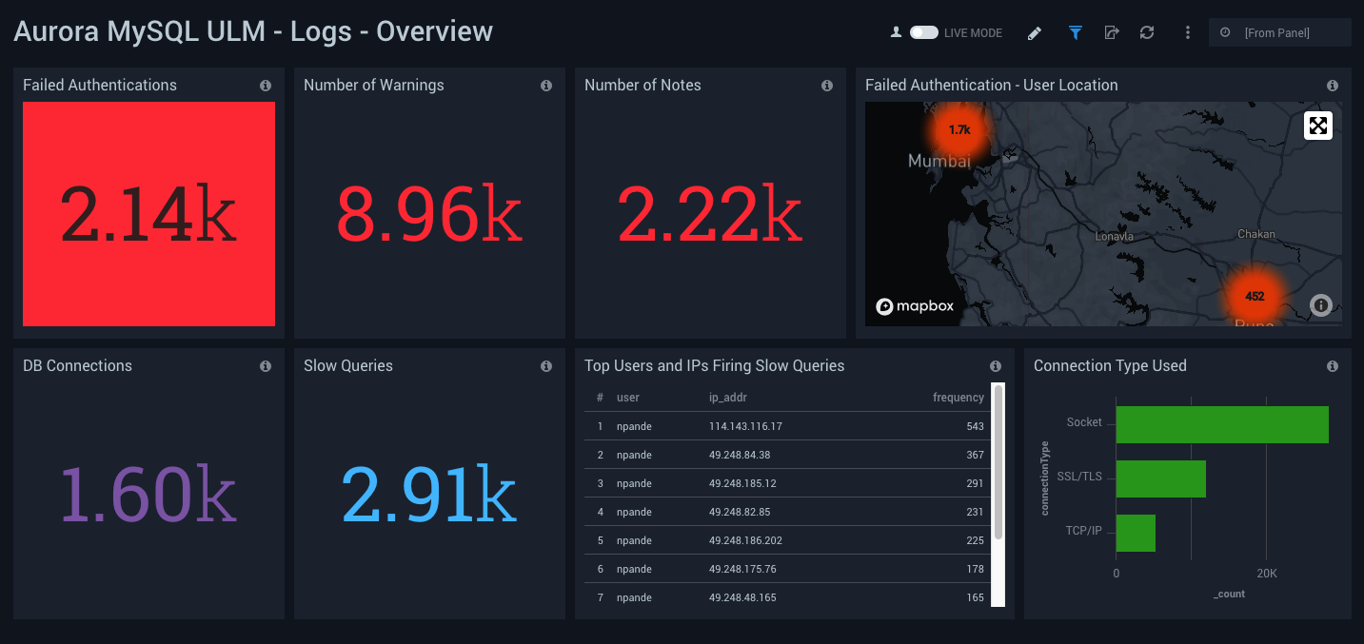Click the map attribution info icon

[1320, 305]
